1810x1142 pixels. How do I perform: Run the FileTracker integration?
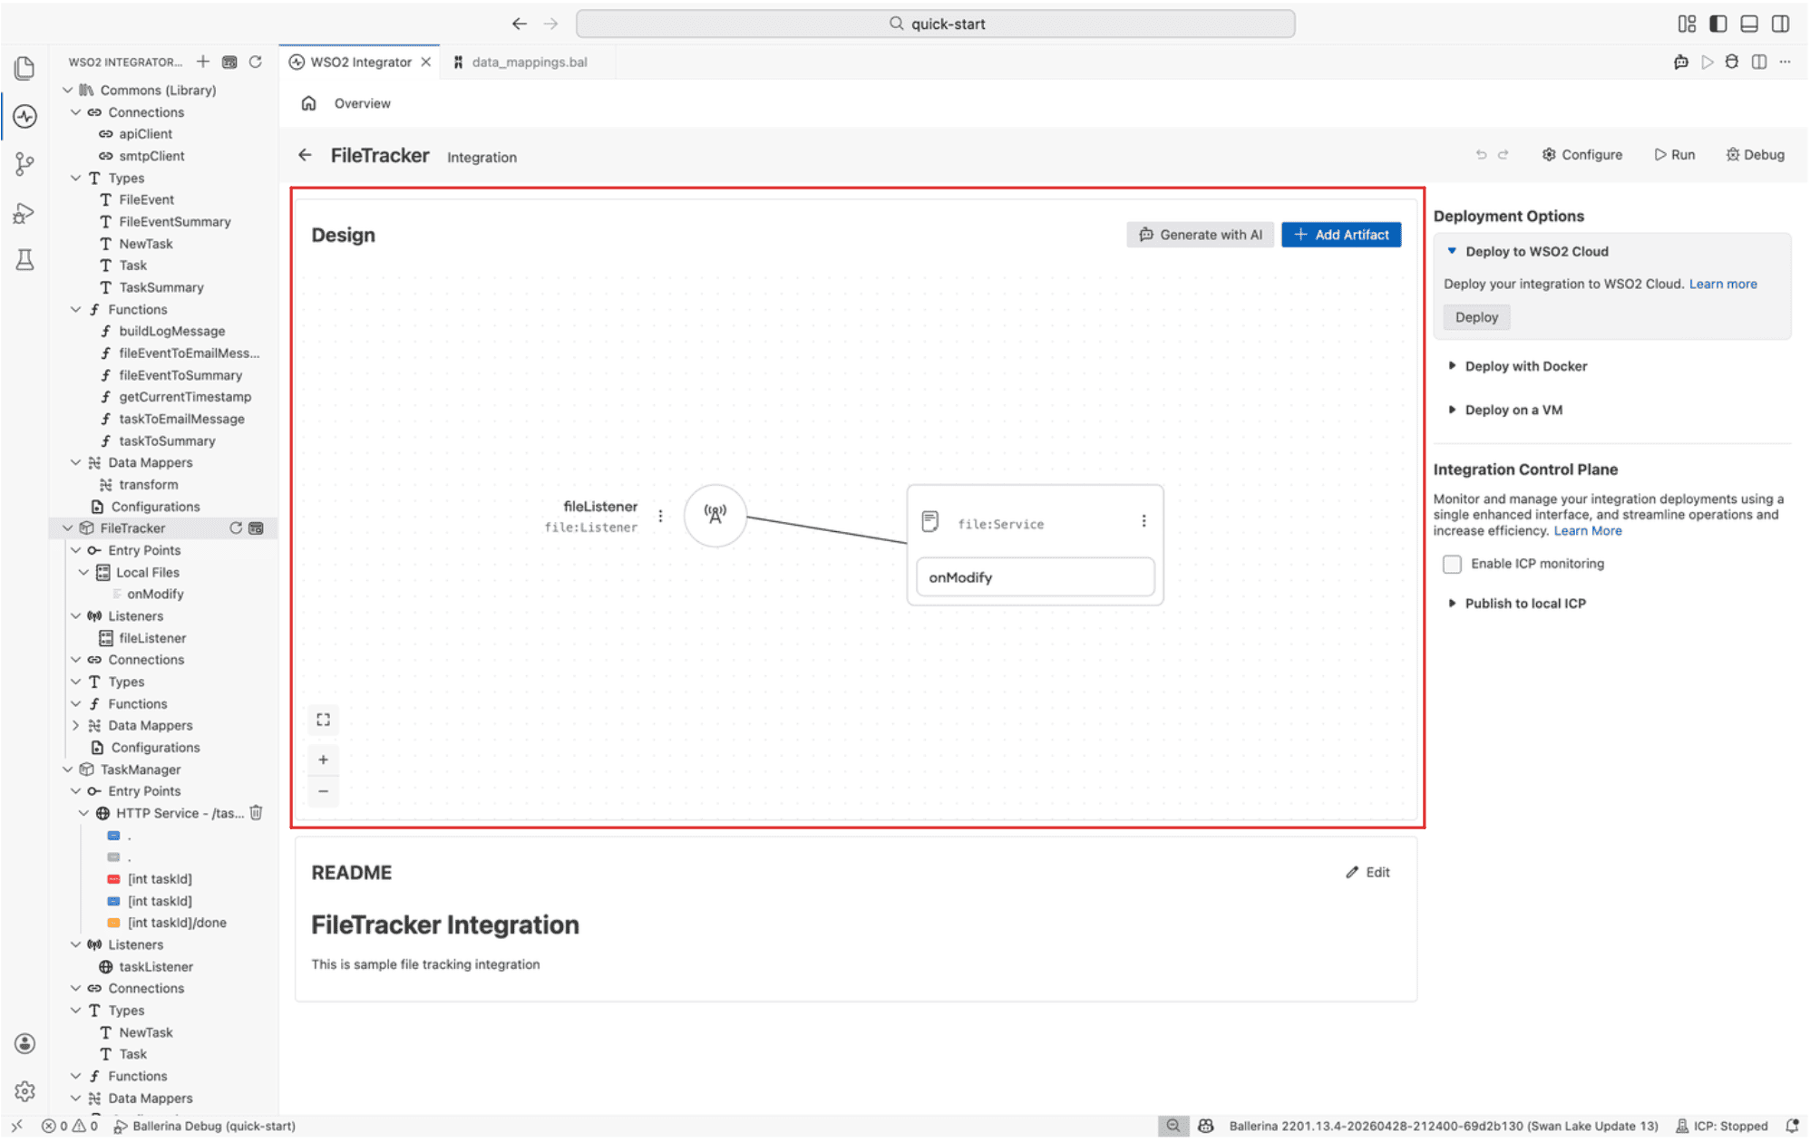1675,155
